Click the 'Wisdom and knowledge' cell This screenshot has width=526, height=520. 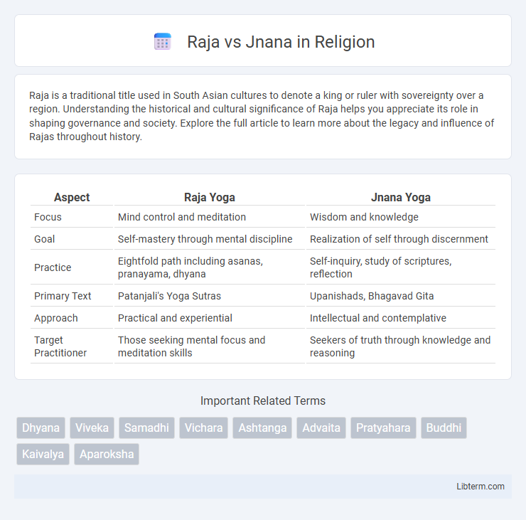point(401,217)
